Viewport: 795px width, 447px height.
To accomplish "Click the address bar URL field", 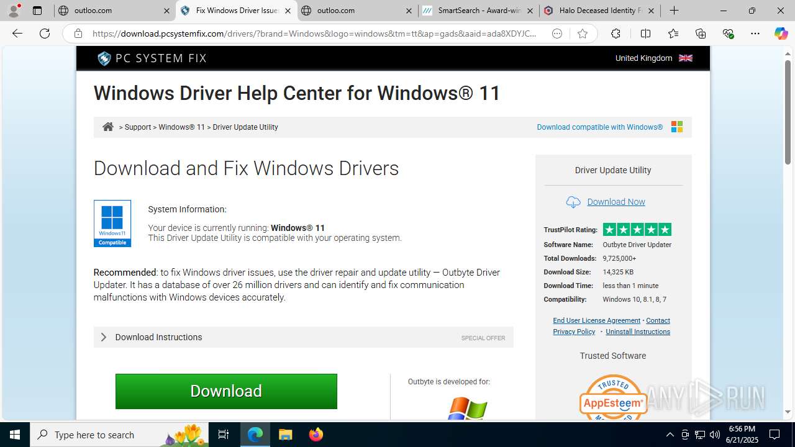I will coord(314,34).
